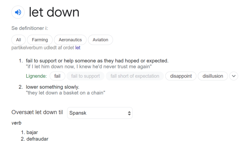Open the 'disappoint' synonym
The width and height of the screenshot is (241, 144).
click(181, 76)
